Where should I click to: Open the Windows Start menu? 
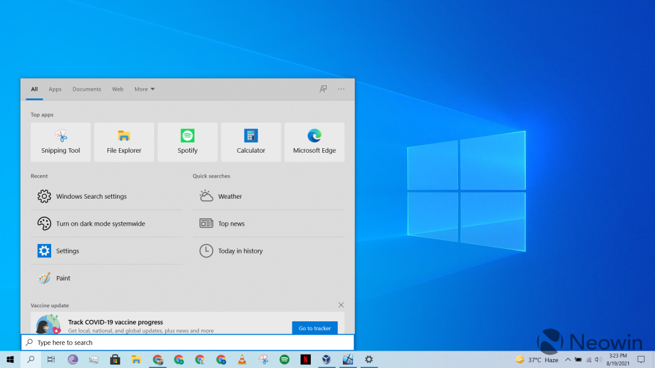tap(10, 360)
